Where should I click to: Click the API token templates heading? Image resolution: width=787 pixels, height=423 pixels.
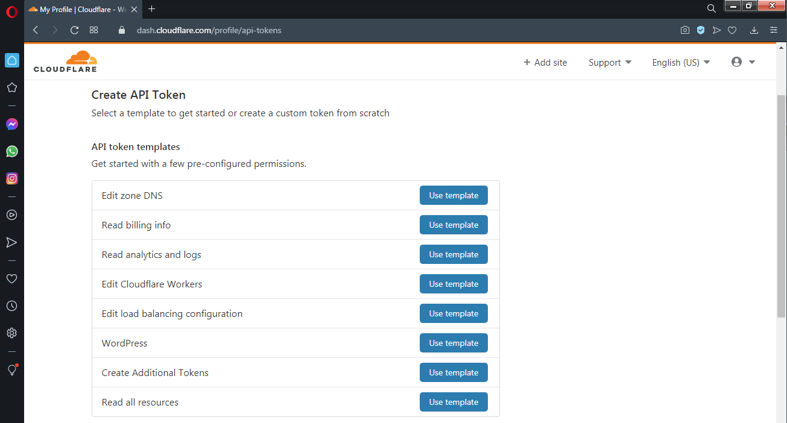click(136, 146)
